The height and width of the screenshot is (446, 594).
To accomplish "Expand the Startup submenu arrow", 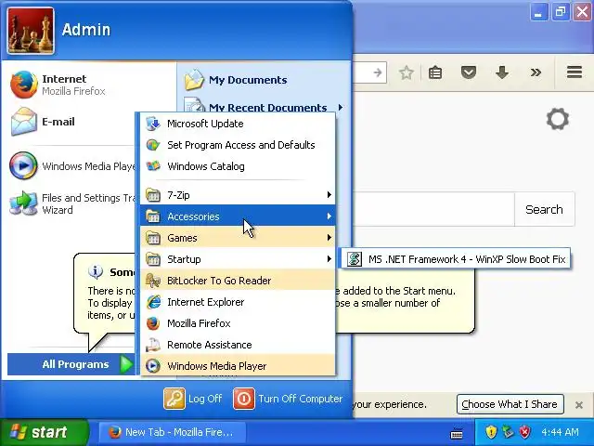I will pyautogui.click(x=329, y=259).
